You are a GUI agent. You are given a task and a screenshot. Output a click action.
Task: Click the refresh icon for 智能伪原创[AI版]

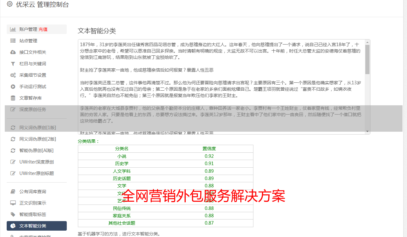coord(13,150)
